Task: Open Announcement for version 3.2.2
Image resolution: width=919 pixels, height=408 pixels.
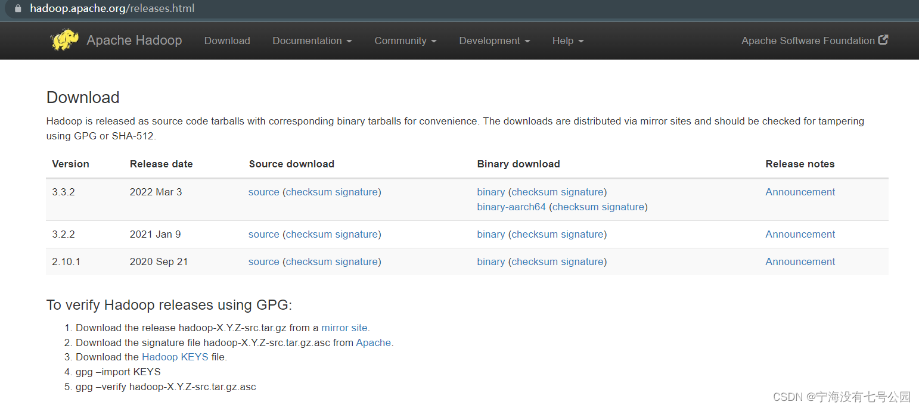Action: pos(800,234)
